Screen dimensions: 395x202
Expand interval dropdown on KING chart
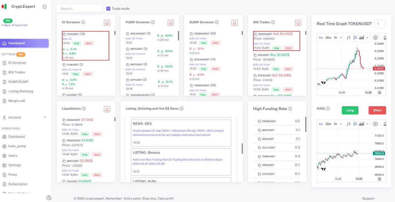(x=341, y=124)
